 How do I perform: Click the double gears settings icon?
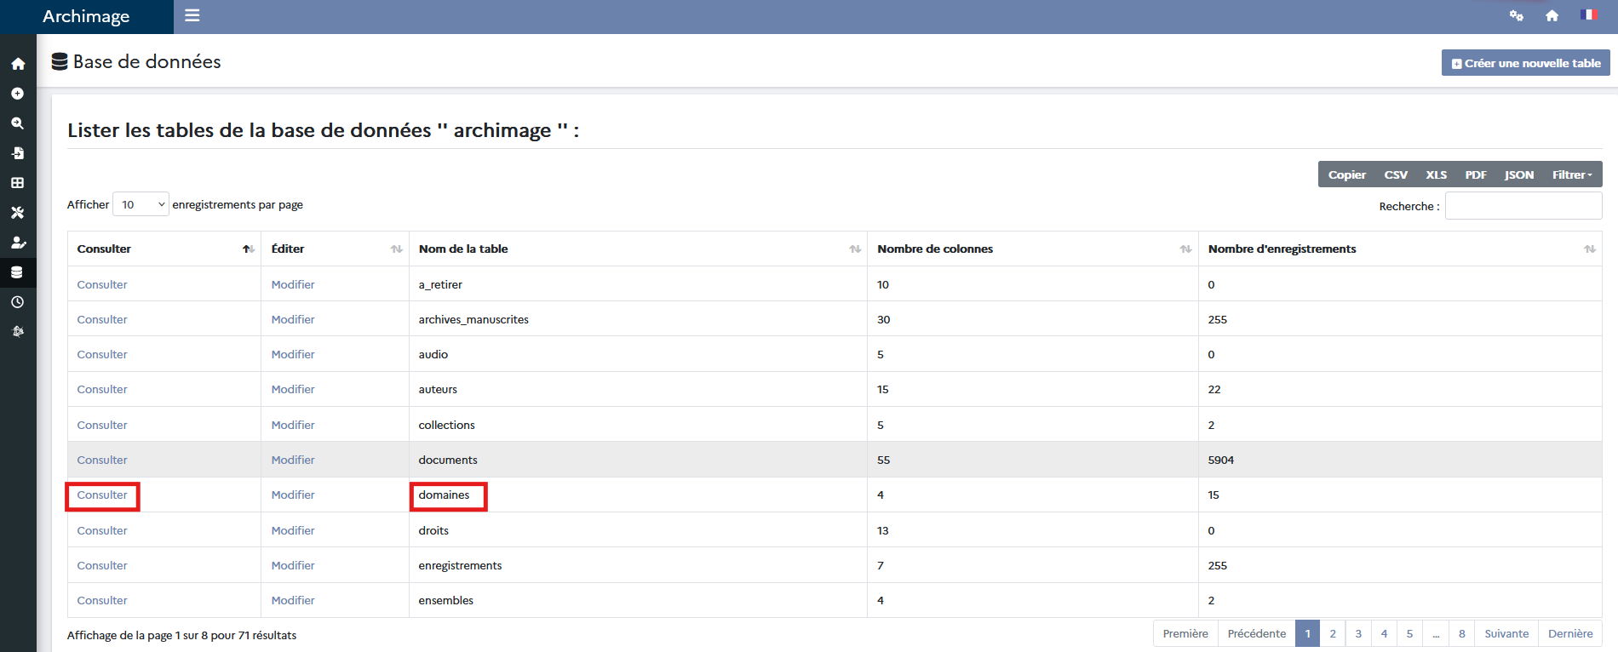pos(1516,15)
